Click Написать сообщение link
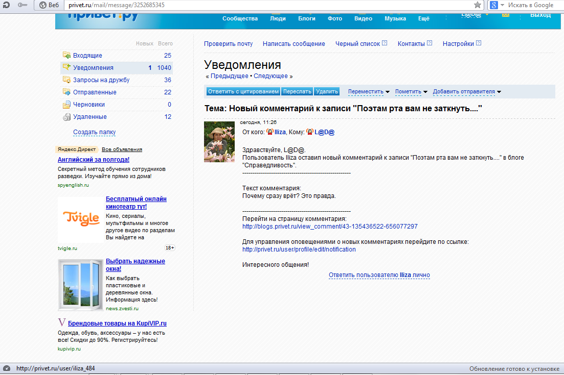Image resolution: width=564 pixels, height=375 pixels. (x=294, y=43)
